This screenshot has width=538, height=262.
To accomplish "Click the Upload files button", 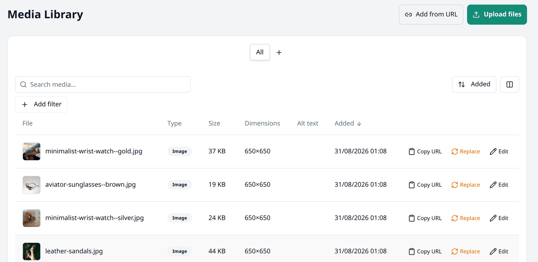I will coord(497,15).
